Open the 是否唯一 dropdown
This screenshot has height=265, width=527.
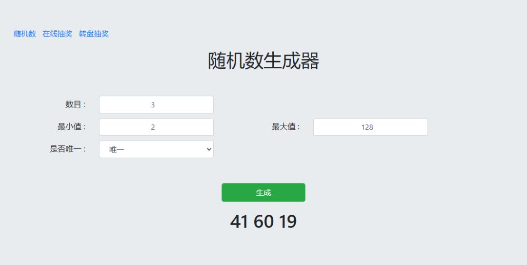pos(156,149)
